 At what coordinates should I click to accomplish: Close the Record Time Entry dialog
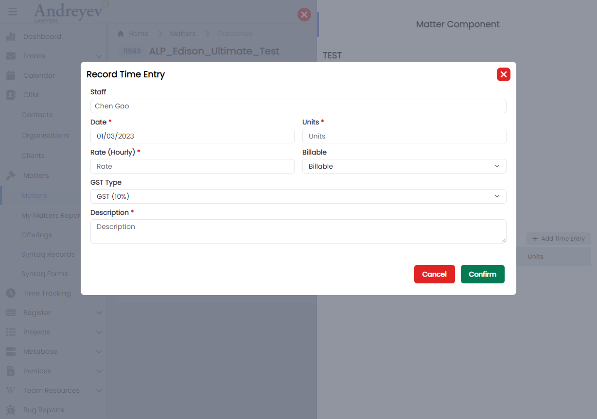[x=503, y=74]
